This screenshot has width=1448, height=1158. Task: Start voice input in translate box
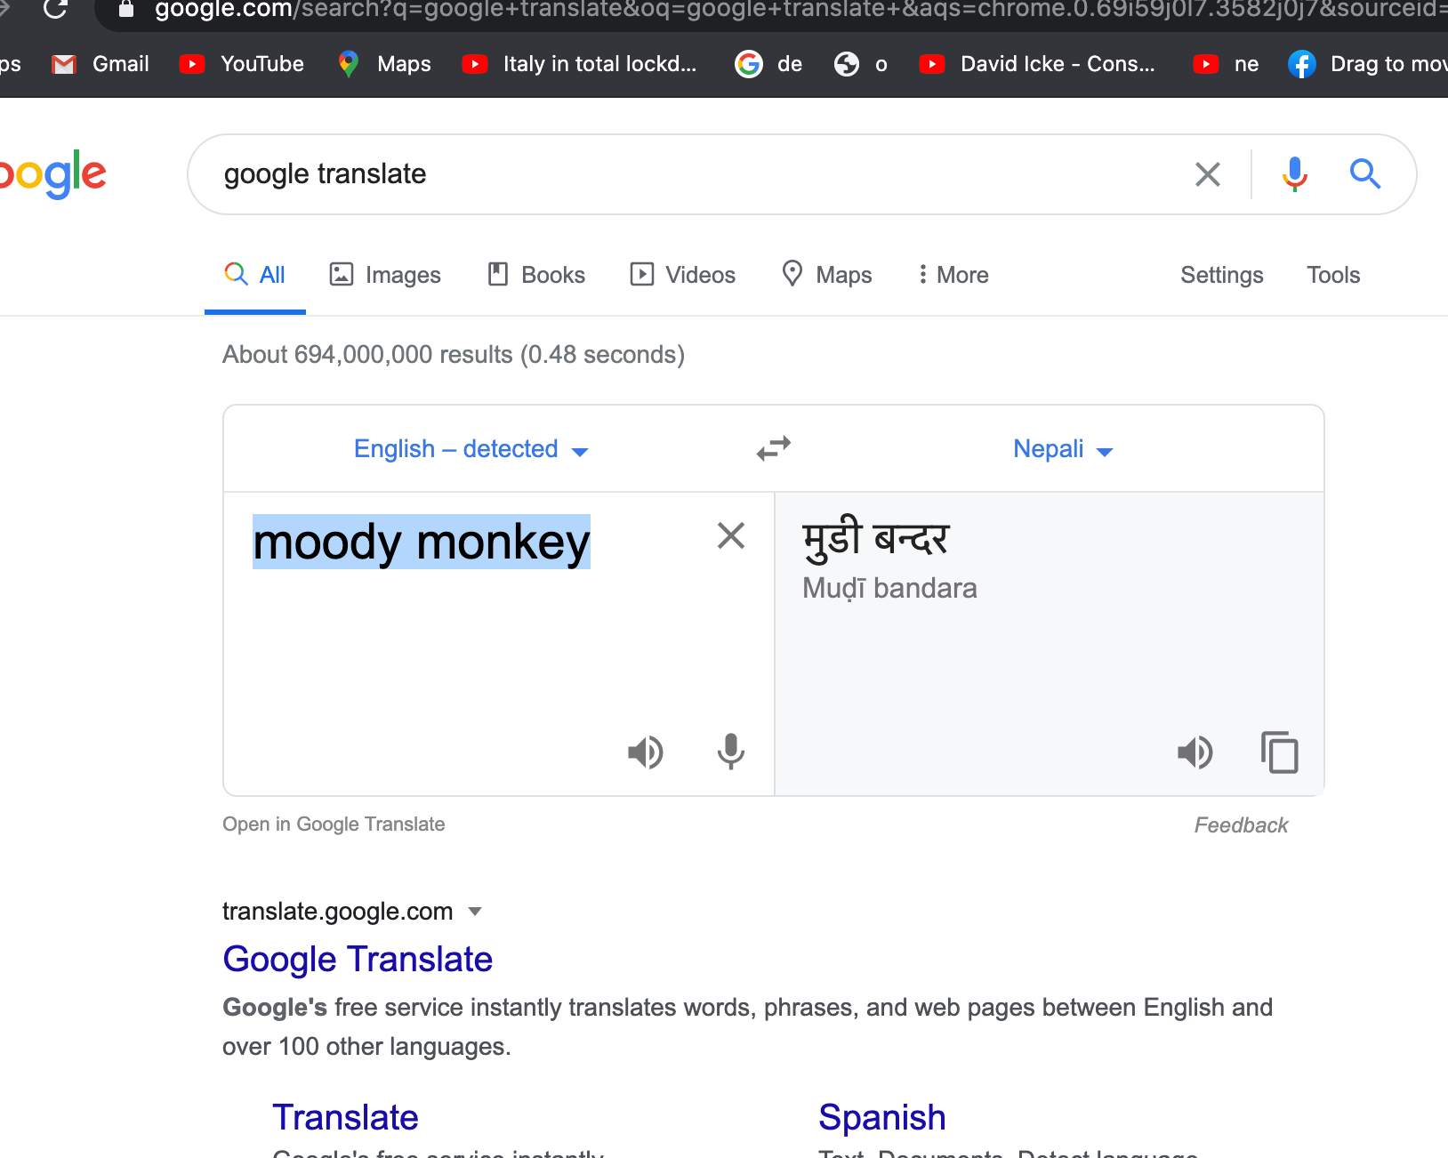pos(731,752)
